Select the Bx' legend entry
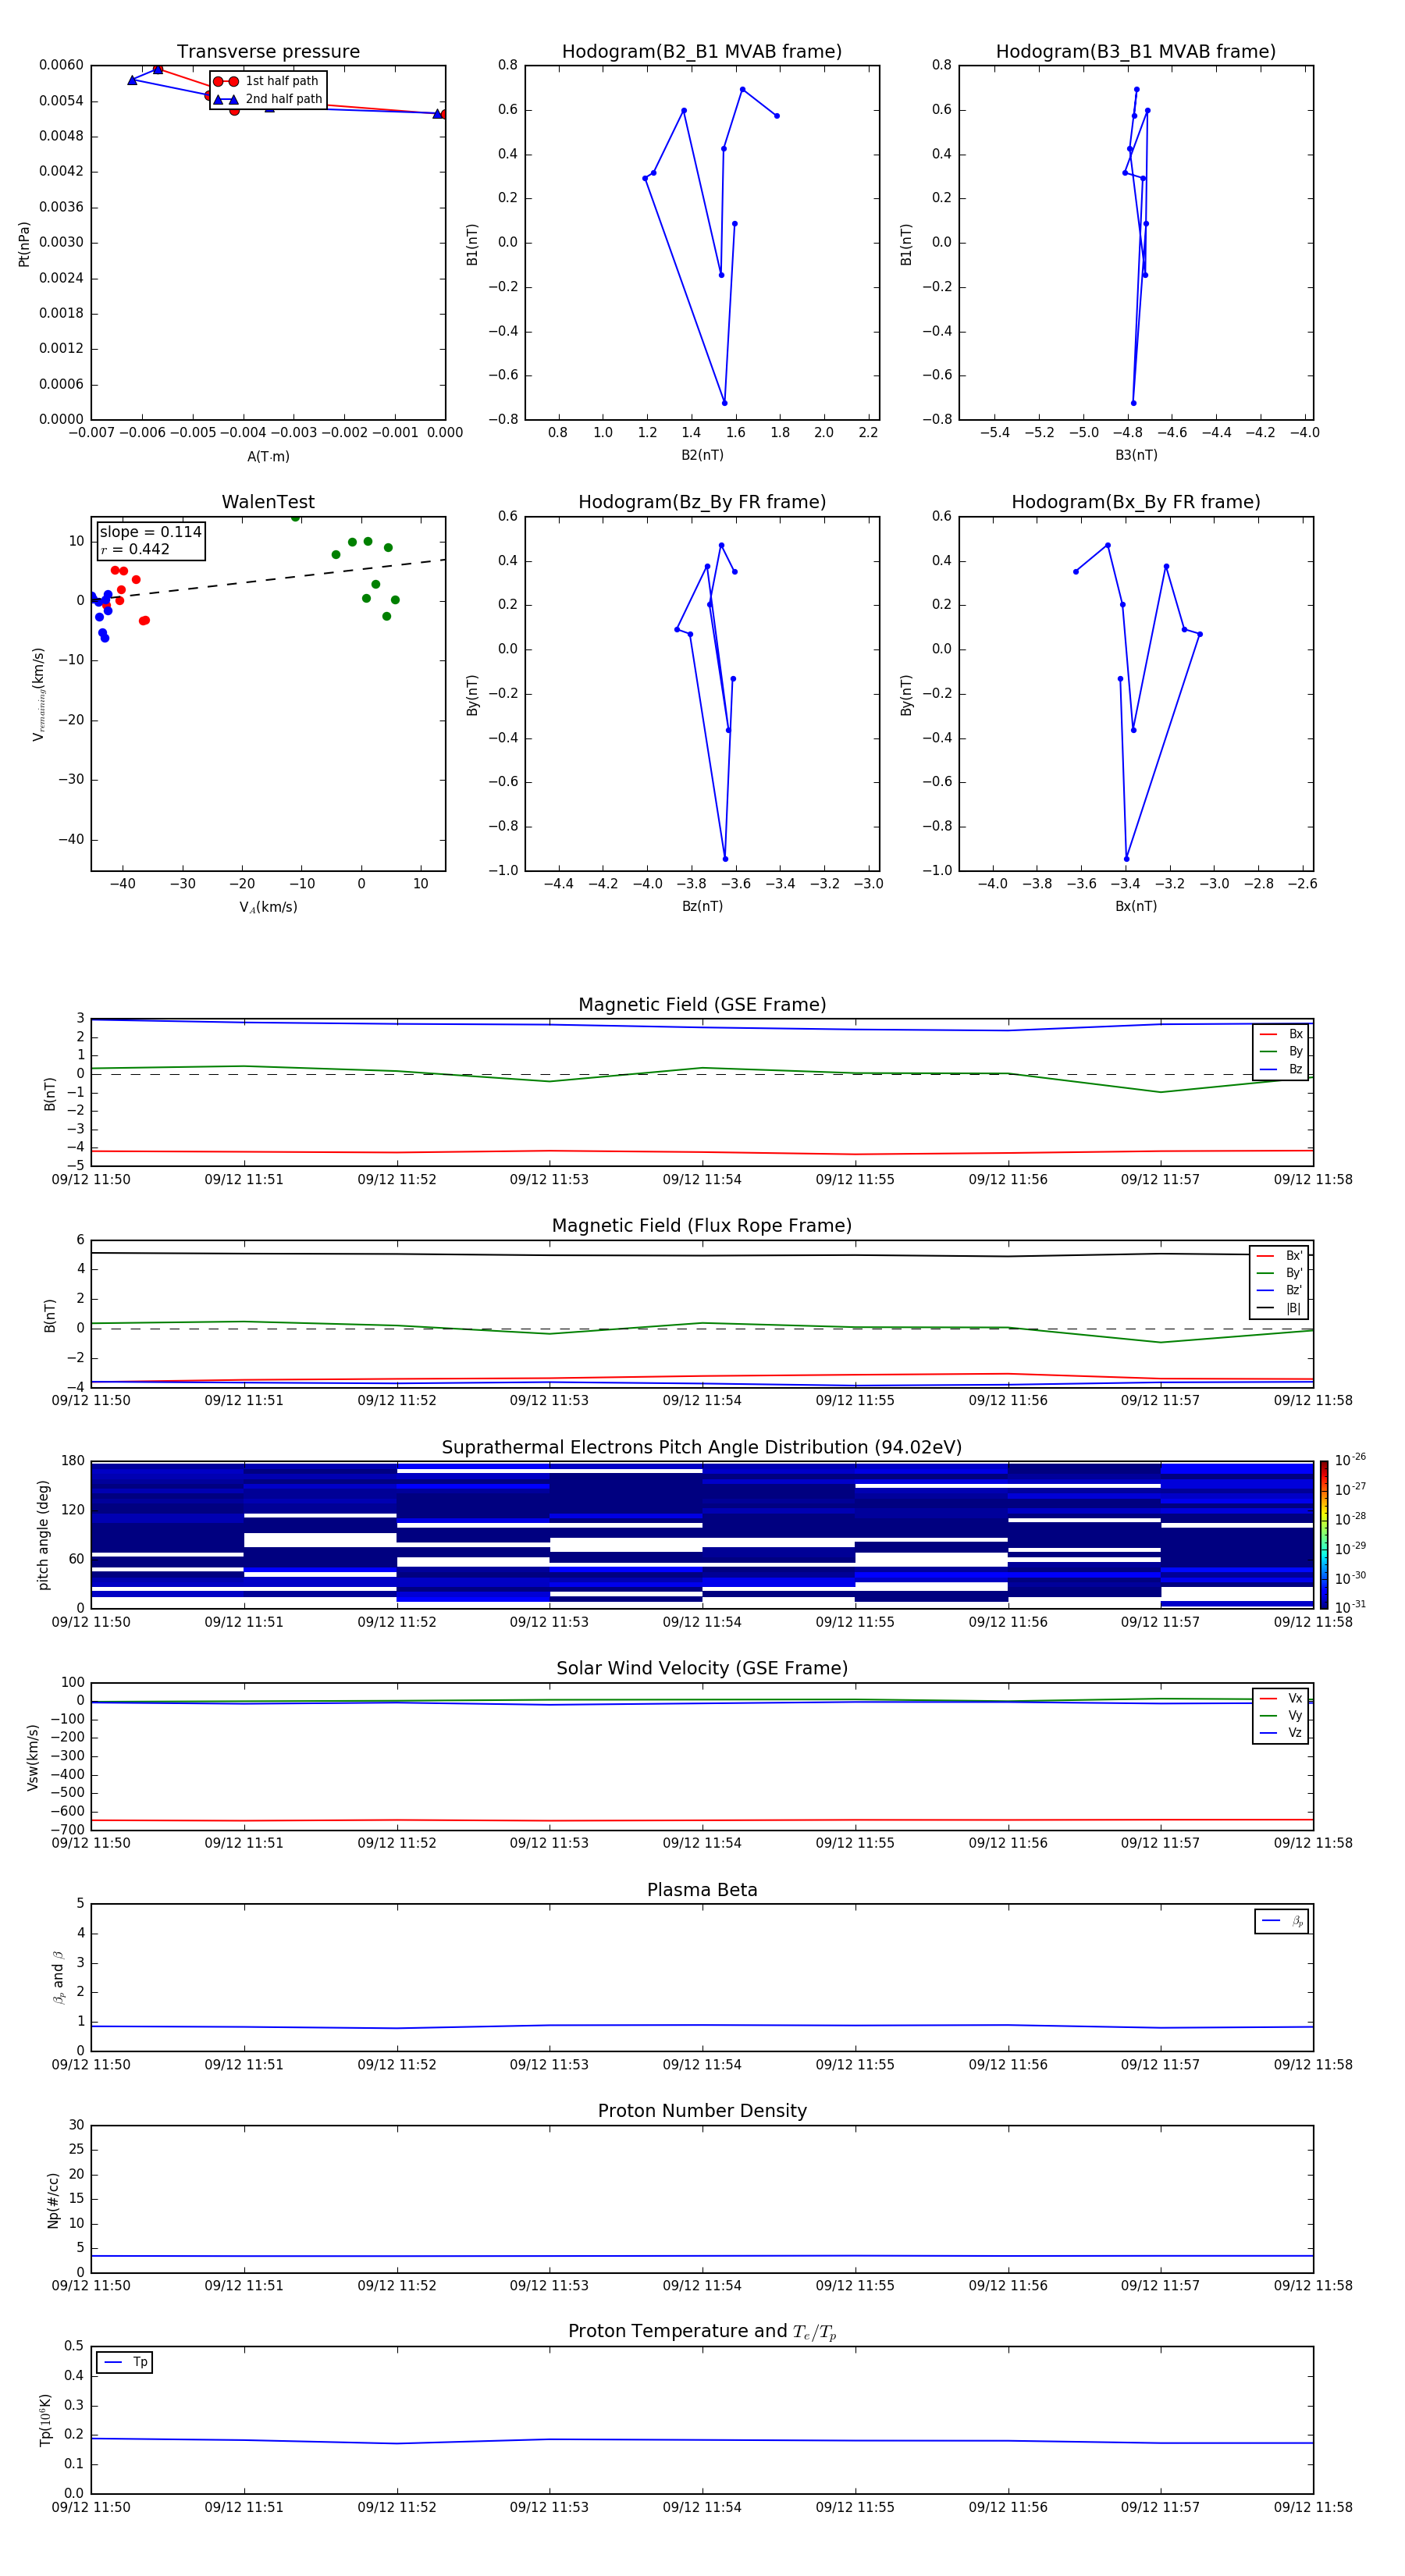The width and height of the screenshot is (1405, 2576). [x=1280, y=1255]
